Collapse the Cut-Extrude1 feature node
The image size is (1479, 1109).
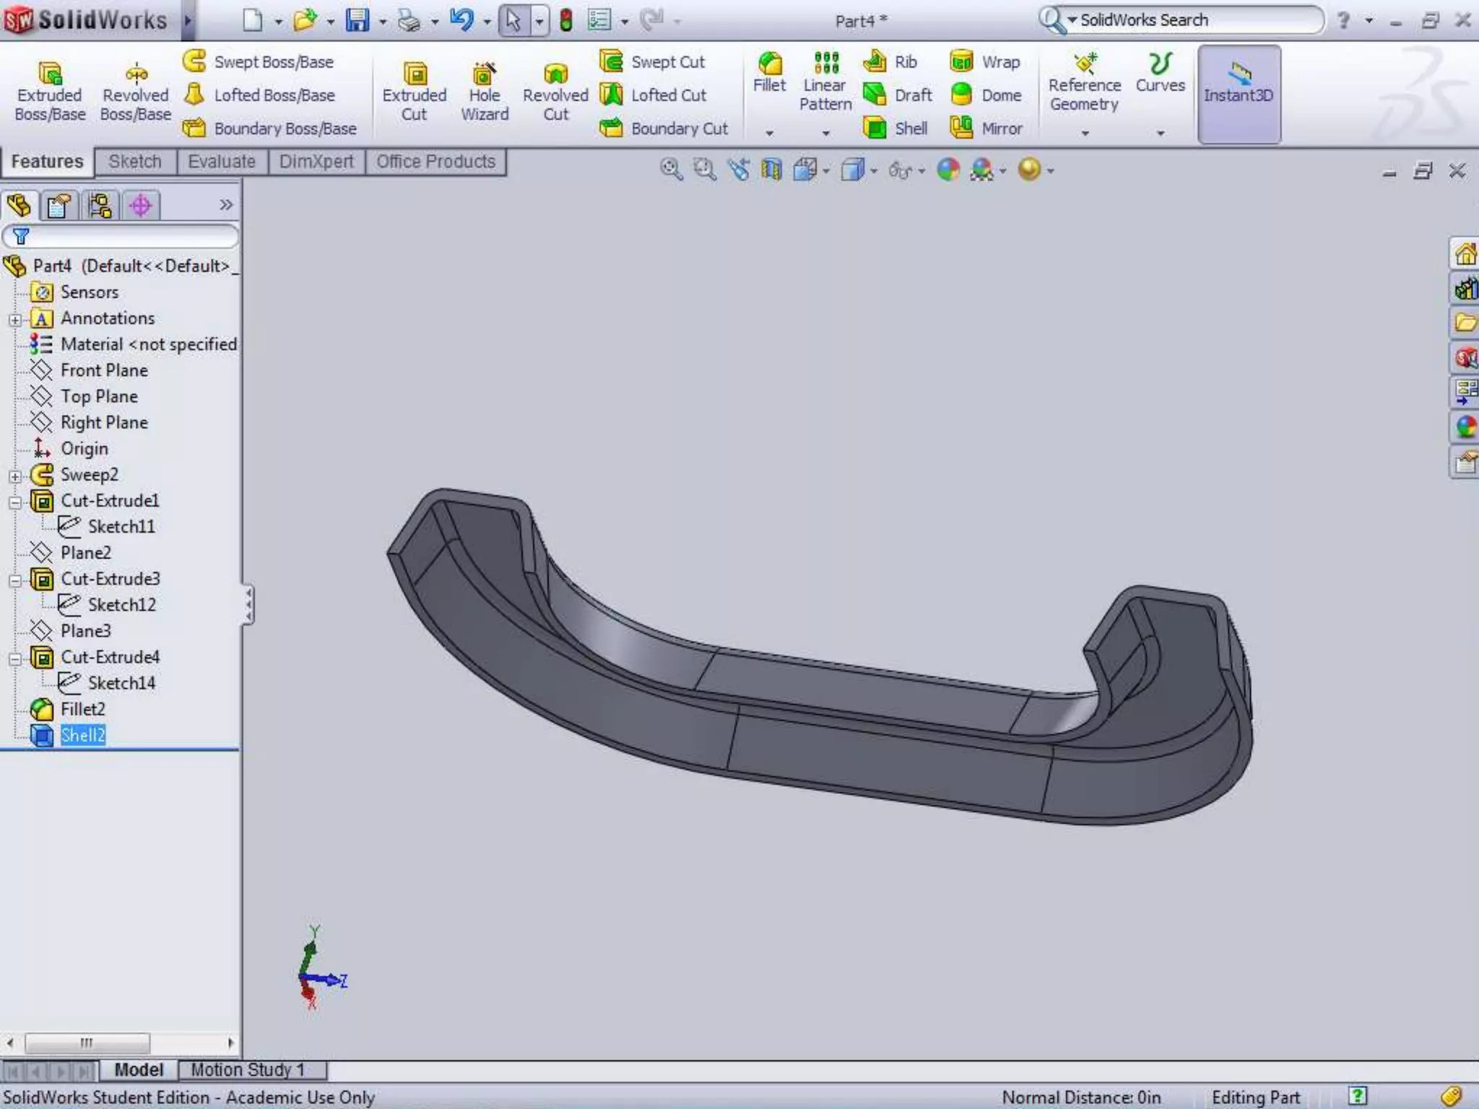[x=15, y=502]
